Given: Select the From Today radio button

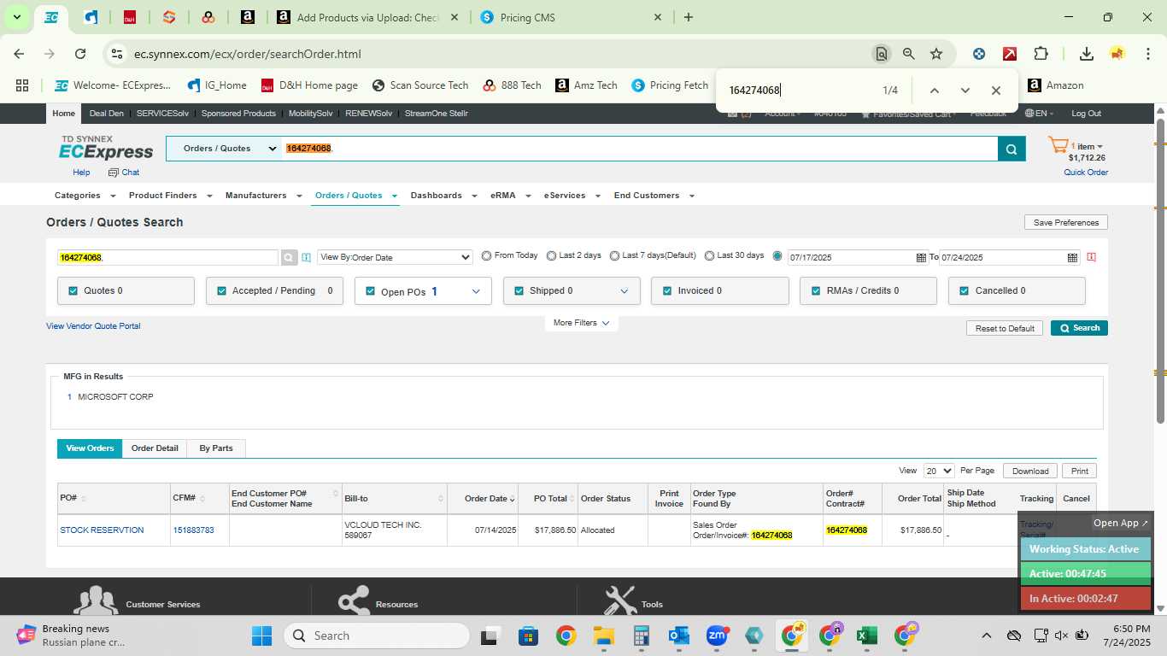Looking at the screenshot, I should pyautogui.click(x=486, y=255).
